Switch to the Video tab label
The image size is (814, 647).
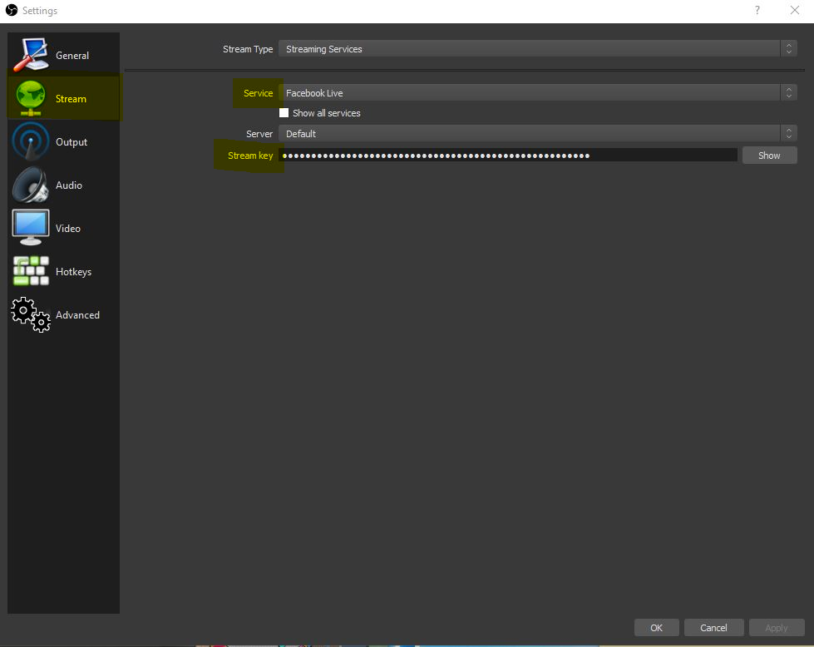pos(68,229)
